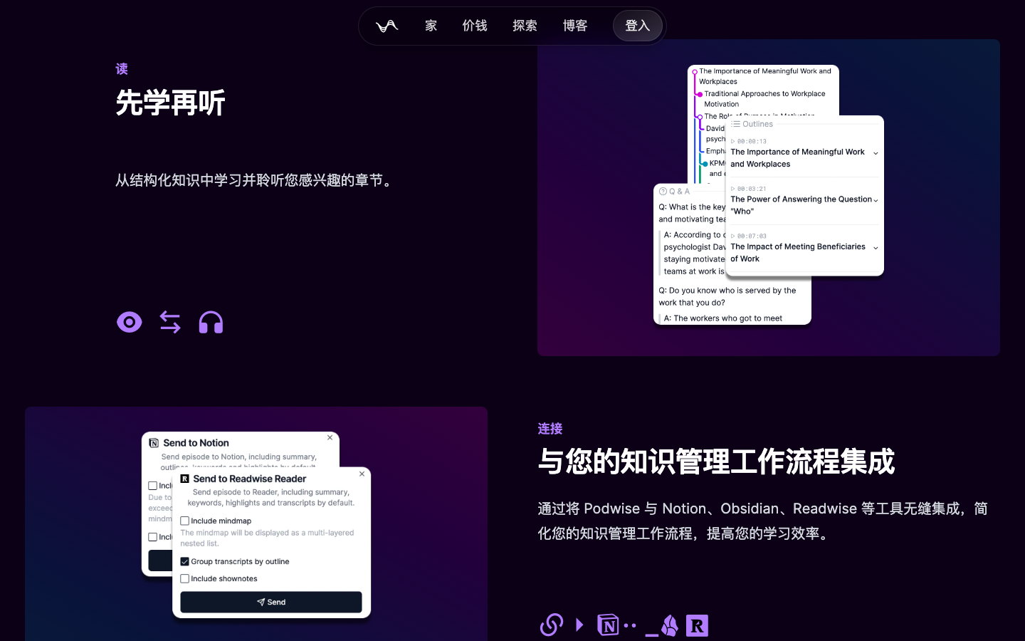Click the purple chain link icon

552,625
